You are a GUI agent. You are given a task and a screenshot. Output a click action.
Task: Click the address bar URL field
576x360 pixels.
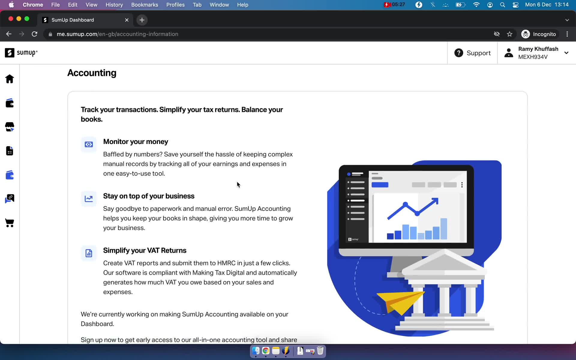[118, 34]
